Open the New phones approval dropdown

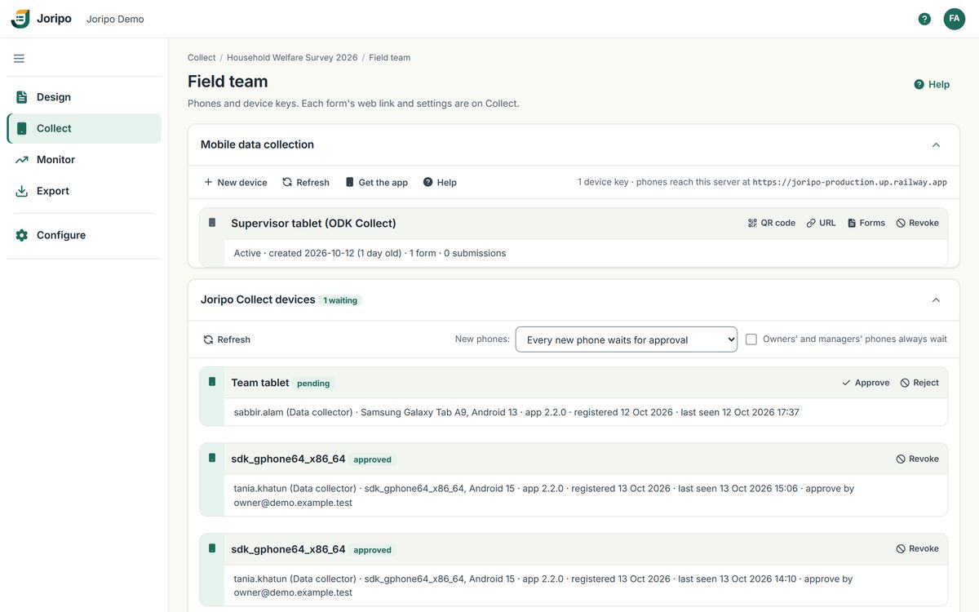click(627, 339)
